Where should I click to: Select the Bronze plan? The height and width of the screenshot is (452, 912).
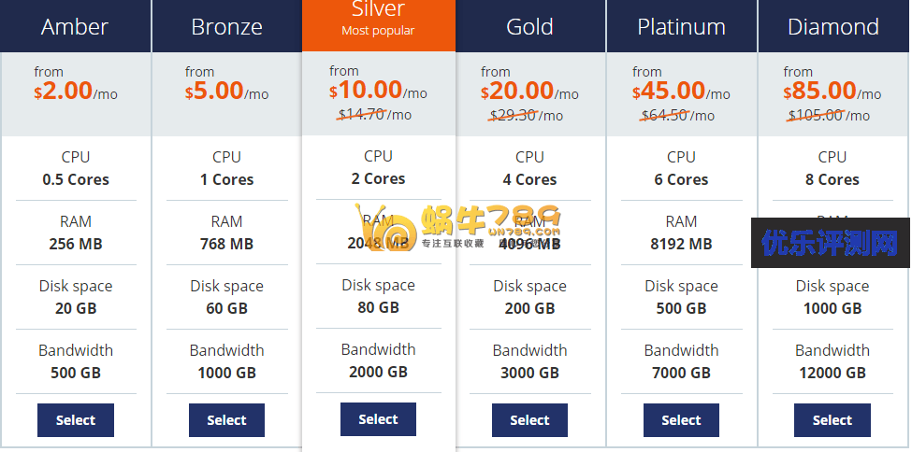coord(227,420)
